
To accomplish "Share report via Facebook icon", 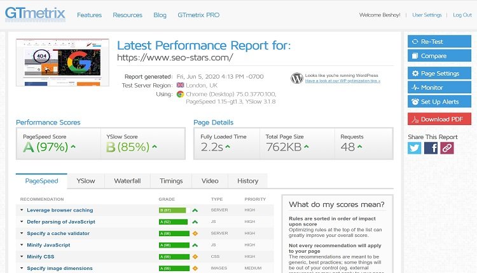I will tap(431, 147).
